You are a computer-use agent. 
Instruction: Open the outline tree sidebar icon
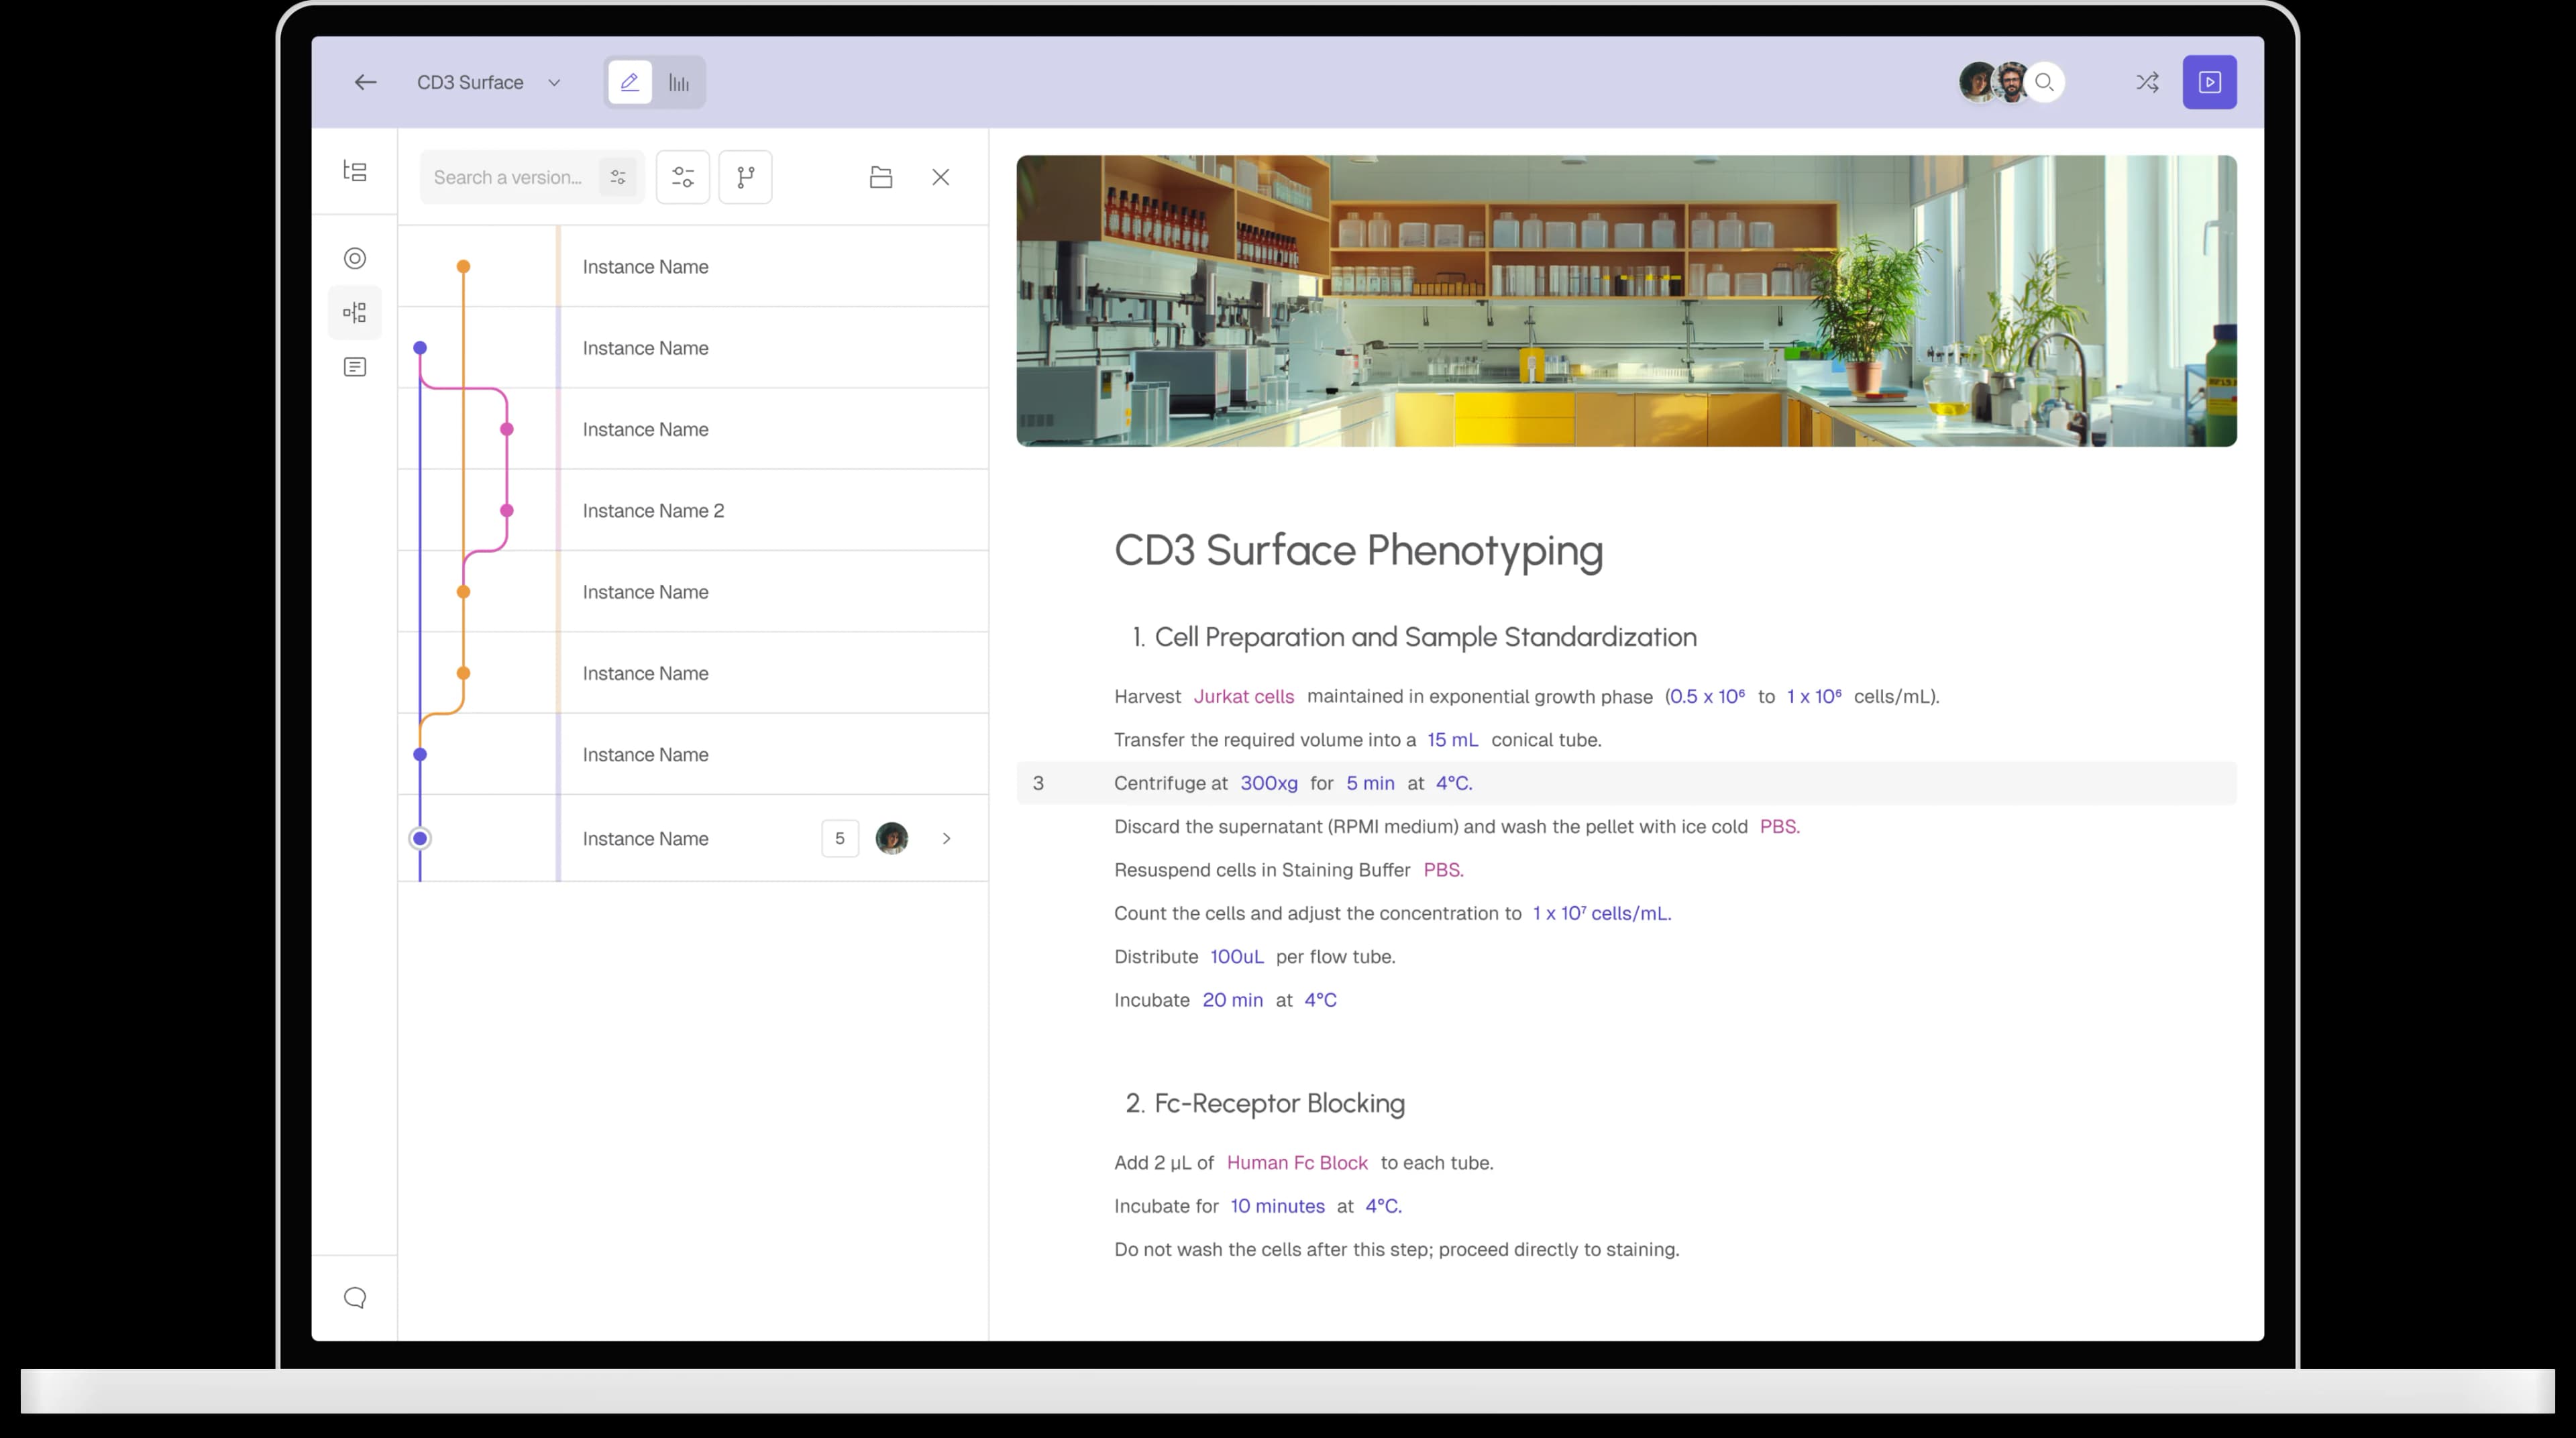pos(355,171)
